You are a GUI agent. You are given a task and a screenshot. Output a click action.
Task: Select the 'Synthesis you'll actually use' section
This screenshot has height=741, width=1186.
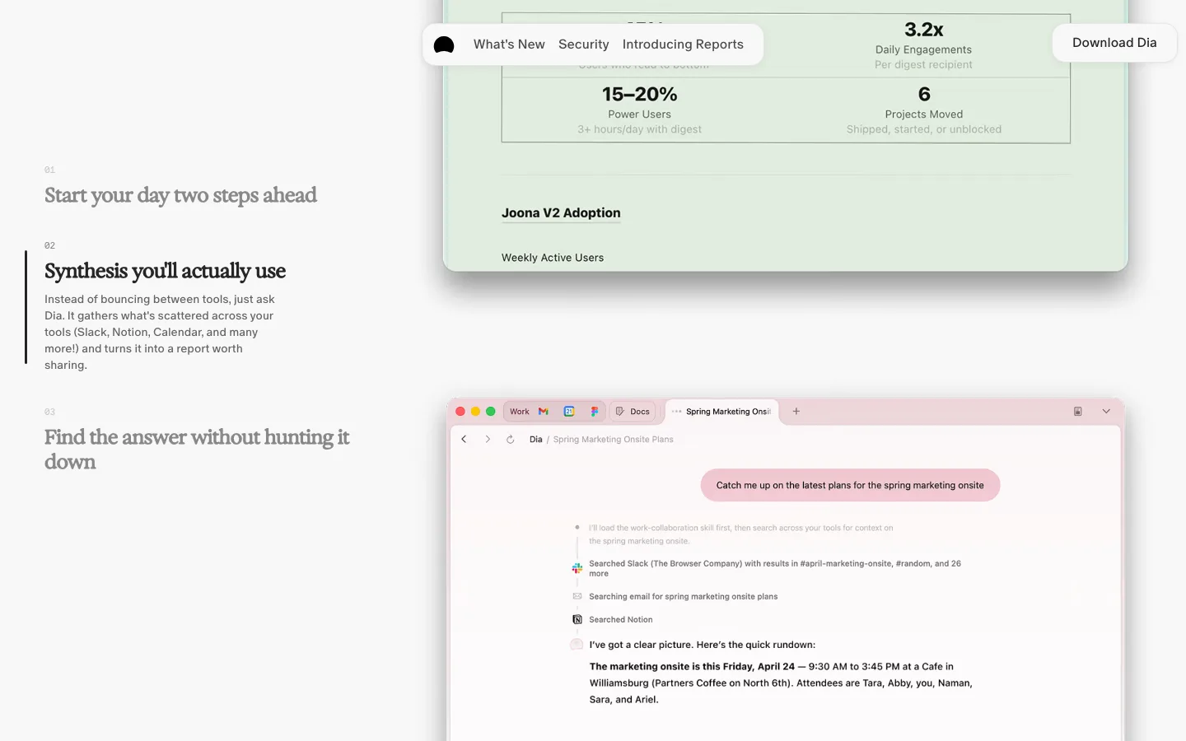165,271
